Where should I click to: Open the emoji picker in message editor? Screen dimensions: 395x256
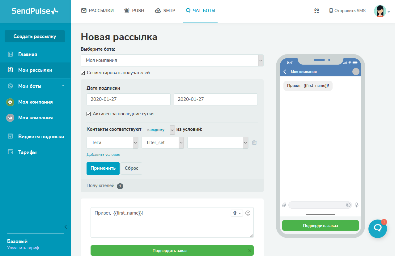(x=248, y=213)
